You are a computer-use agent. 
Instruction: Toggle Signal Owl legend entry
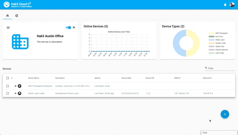216,46
